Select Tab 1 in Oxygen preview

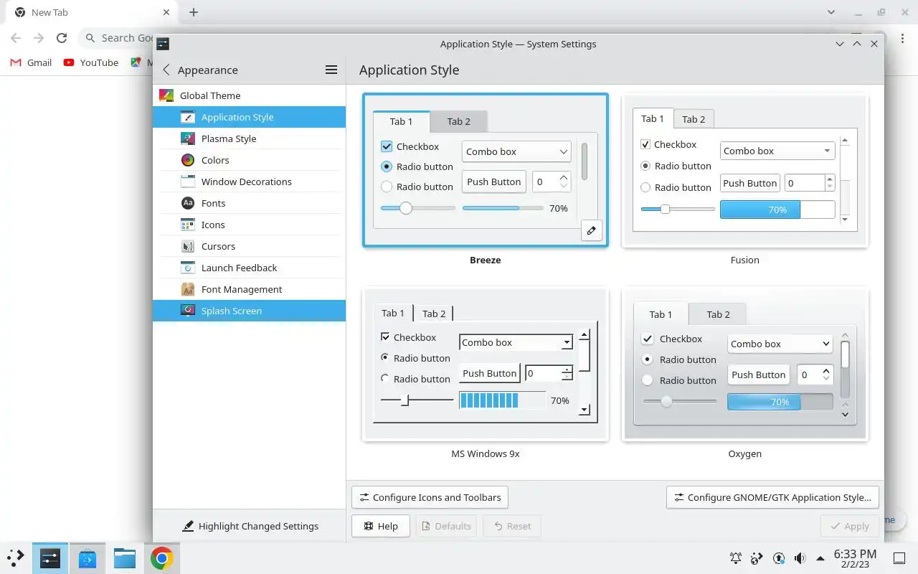tap(661, 314)
